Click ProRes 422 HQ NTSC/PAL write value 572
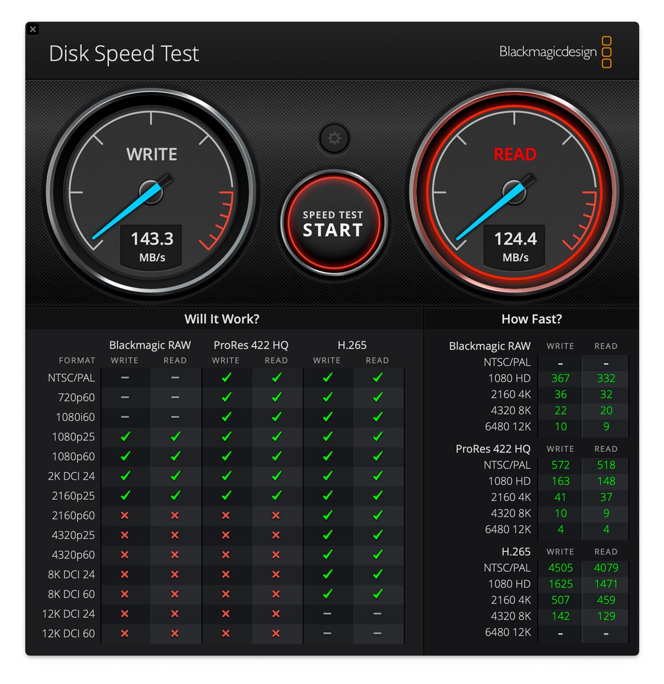The image size is (664, 684). [x=560, y=465]
